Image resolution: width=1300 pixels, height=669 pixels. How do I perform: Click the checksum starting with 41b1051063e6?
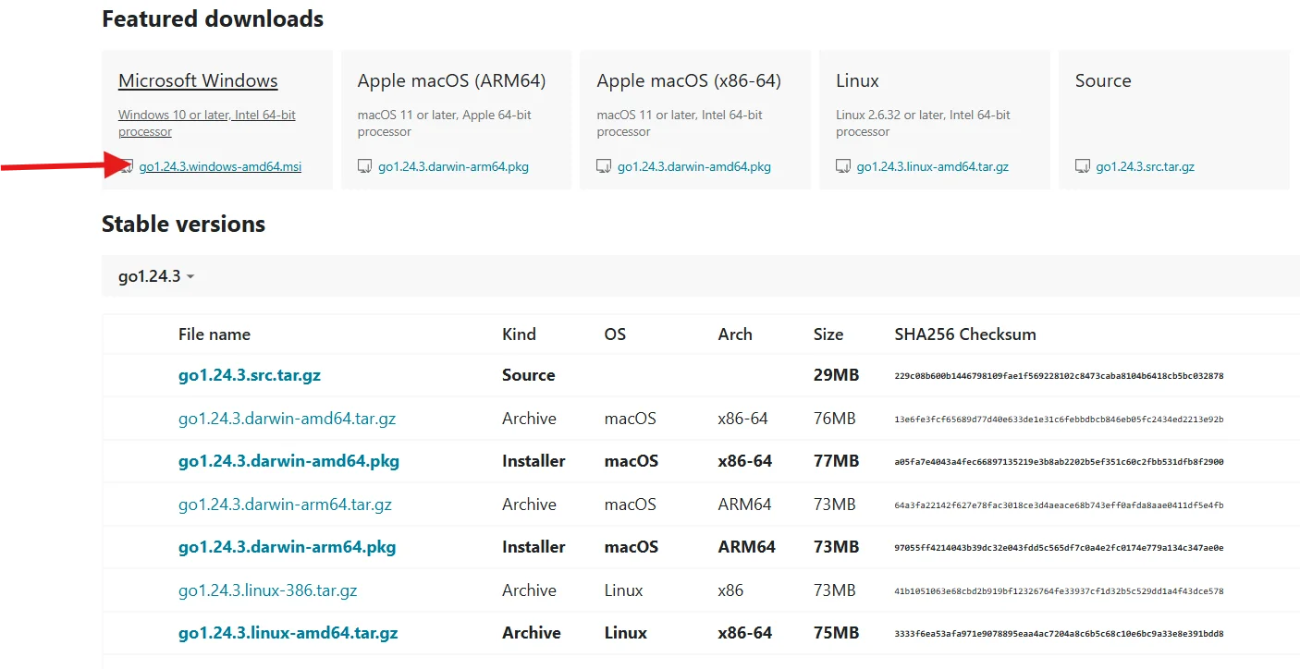1060,591
